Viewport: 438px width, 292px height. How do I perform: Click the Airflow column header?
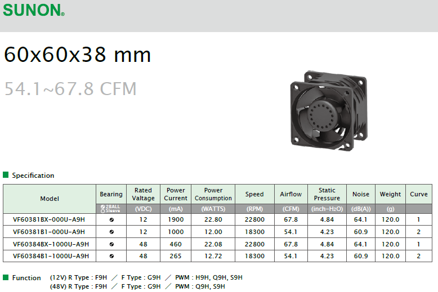[x=291, y=194]
